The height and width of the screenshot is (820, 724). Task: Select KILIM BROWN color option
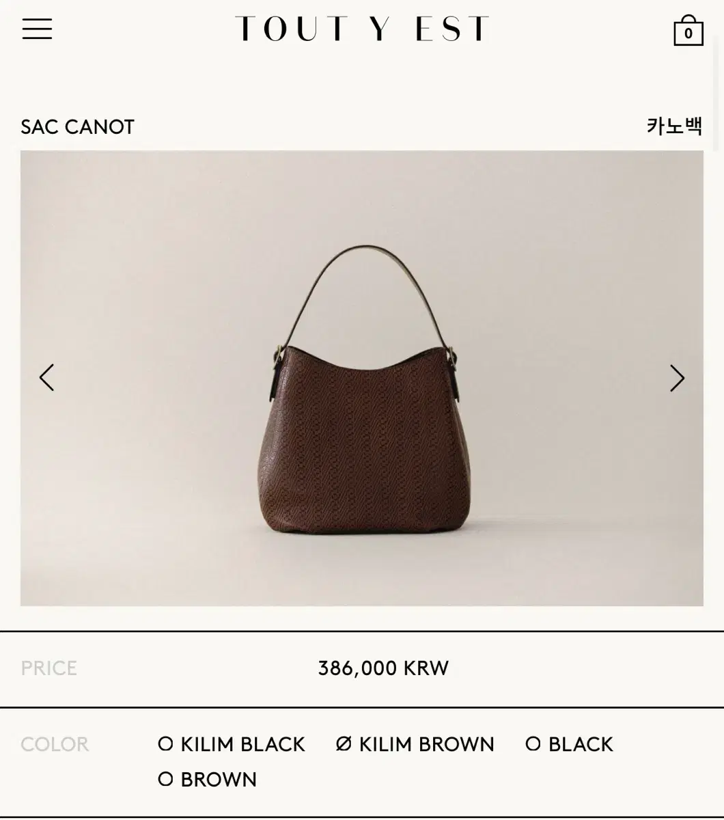click(415, 744)
